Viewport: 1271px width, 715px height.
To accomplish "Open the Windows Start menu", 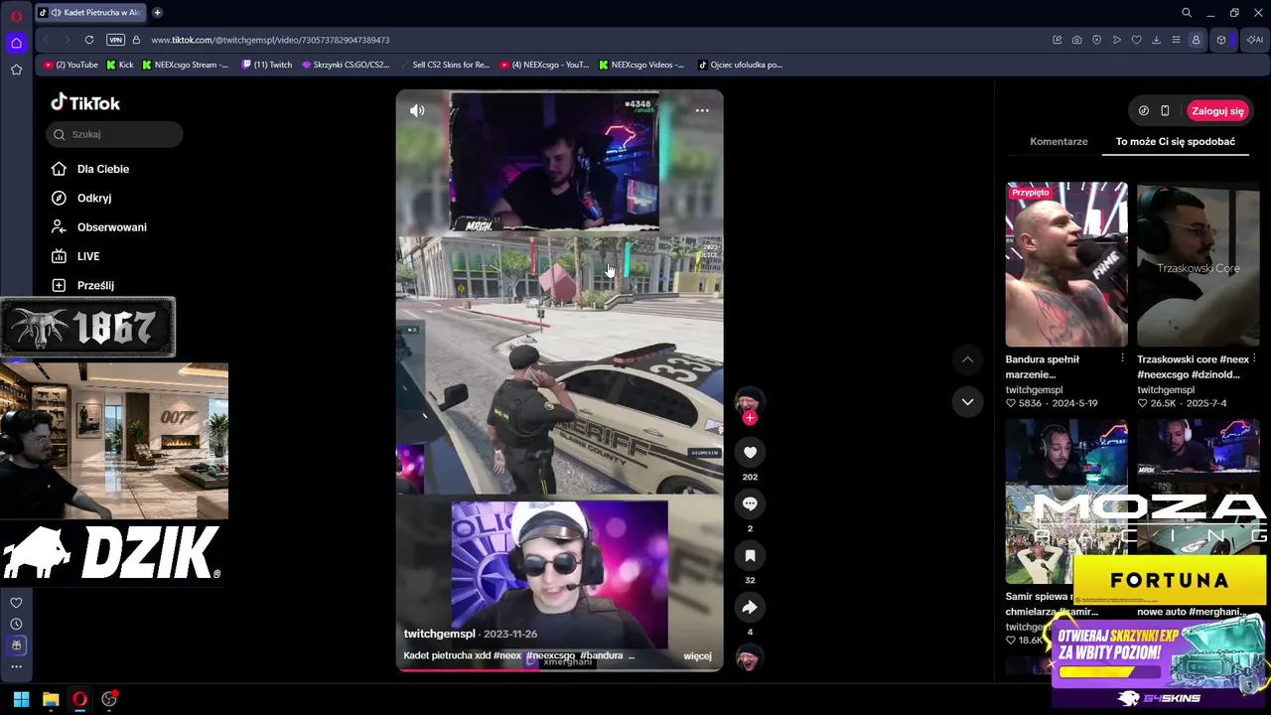I will pos(21,699).
